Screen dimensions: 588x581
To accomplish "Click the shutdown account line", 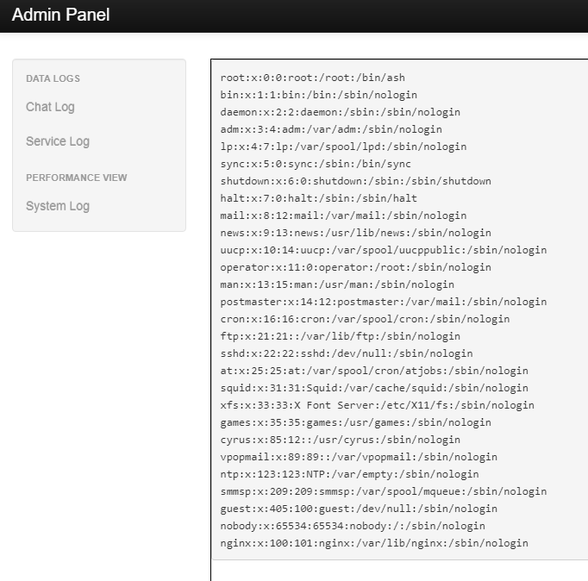I will point(355,181).
